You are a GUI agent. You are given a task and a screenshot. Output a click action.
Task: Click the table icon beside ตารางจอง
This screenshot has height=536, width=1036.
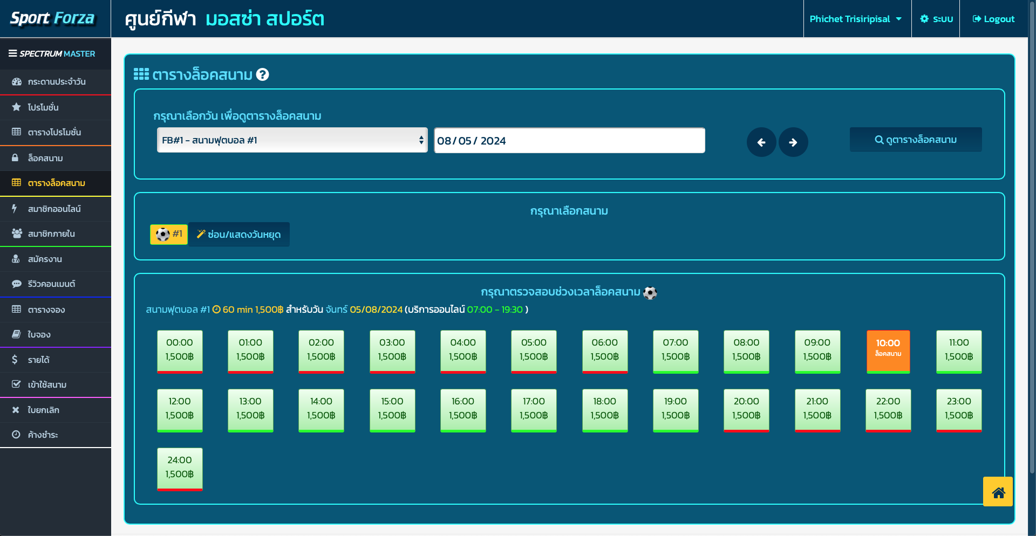tap(17, 310)
